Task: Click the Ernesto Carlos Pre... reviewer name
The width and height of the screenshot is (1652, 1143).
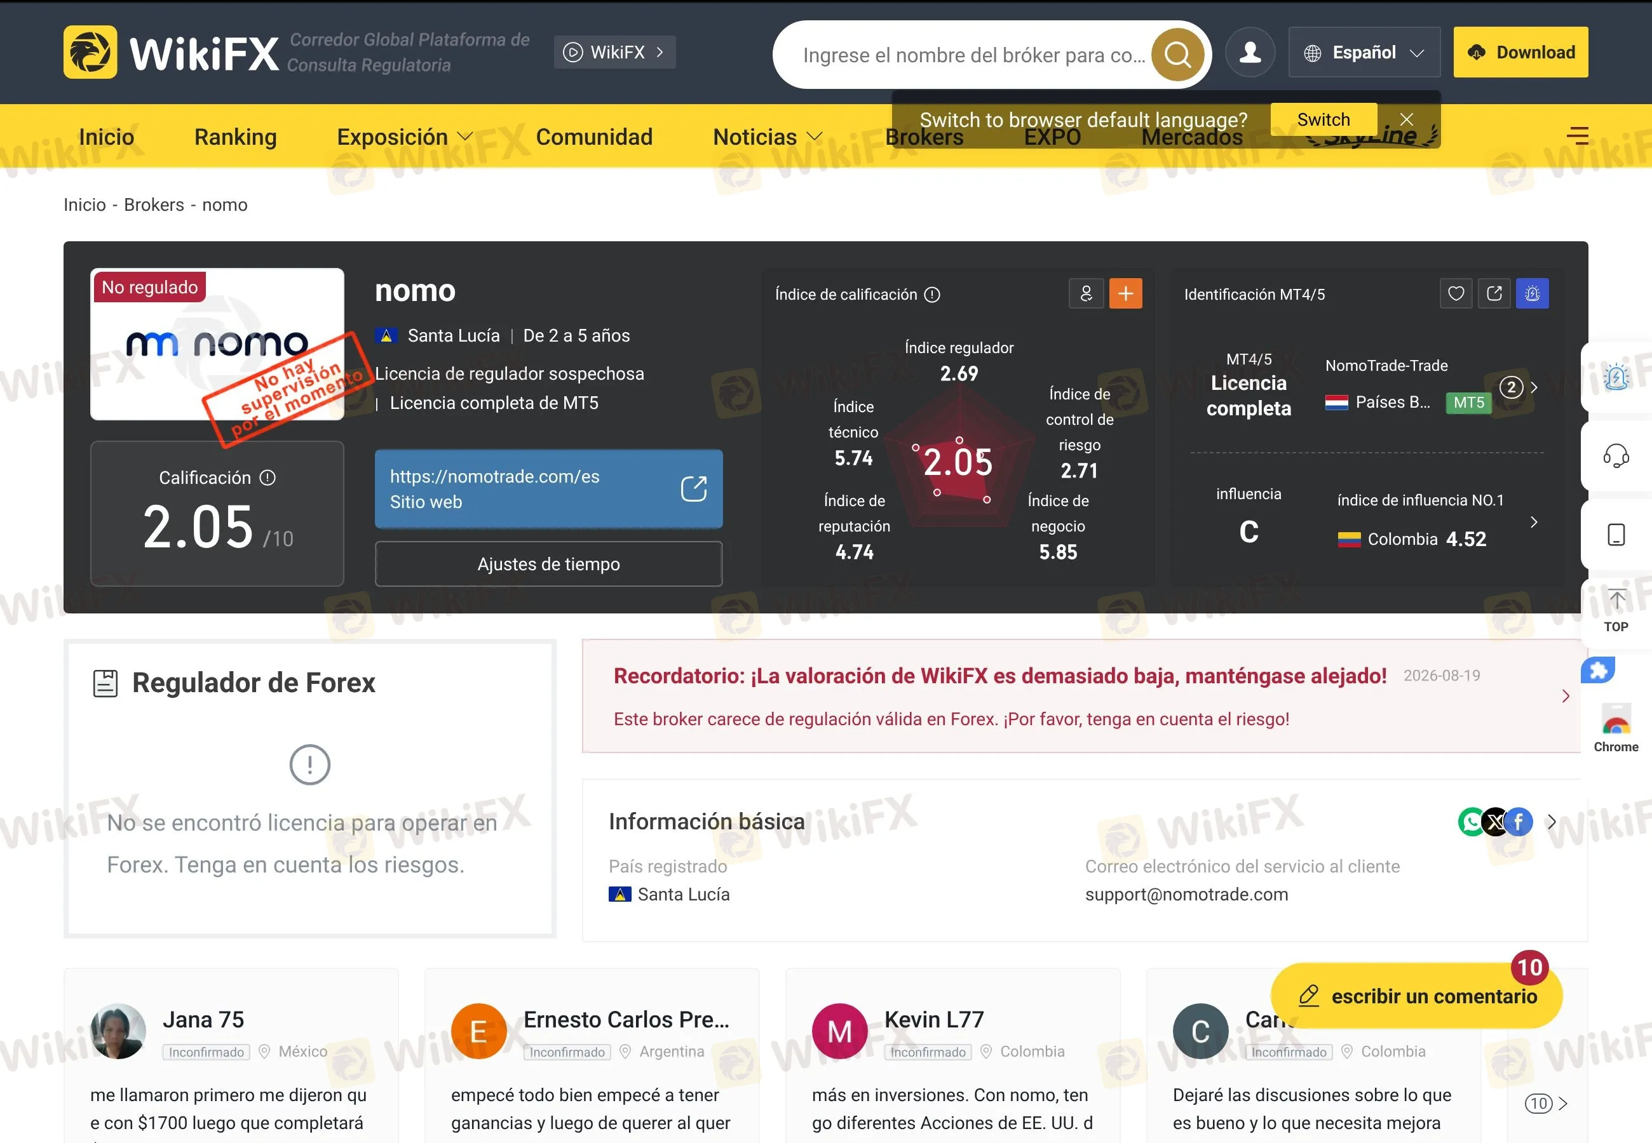Action: pos(626,1020)
